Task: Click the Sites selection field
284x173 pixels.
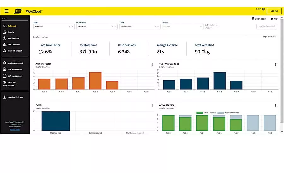Action: 54,26
